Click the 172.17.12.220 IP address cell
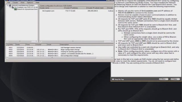Screen dimensions: 182x102 [x=70, y=11]
